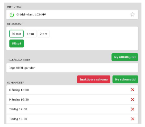Delete the Måndag 12:00 schedule entry
Screen dimensions: 145x127
pyautogui.click(x=132, y=90)
